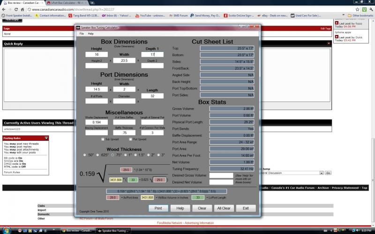
Task: Click the Chrome wrench settings icon
Action: (x=370, y=9)
